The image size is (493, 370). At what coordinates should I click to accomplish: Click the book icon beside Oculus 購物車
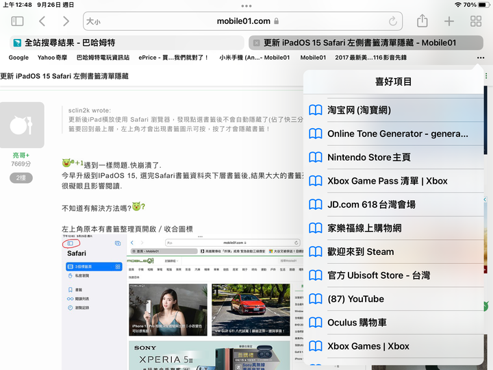(x=316, y=323)
